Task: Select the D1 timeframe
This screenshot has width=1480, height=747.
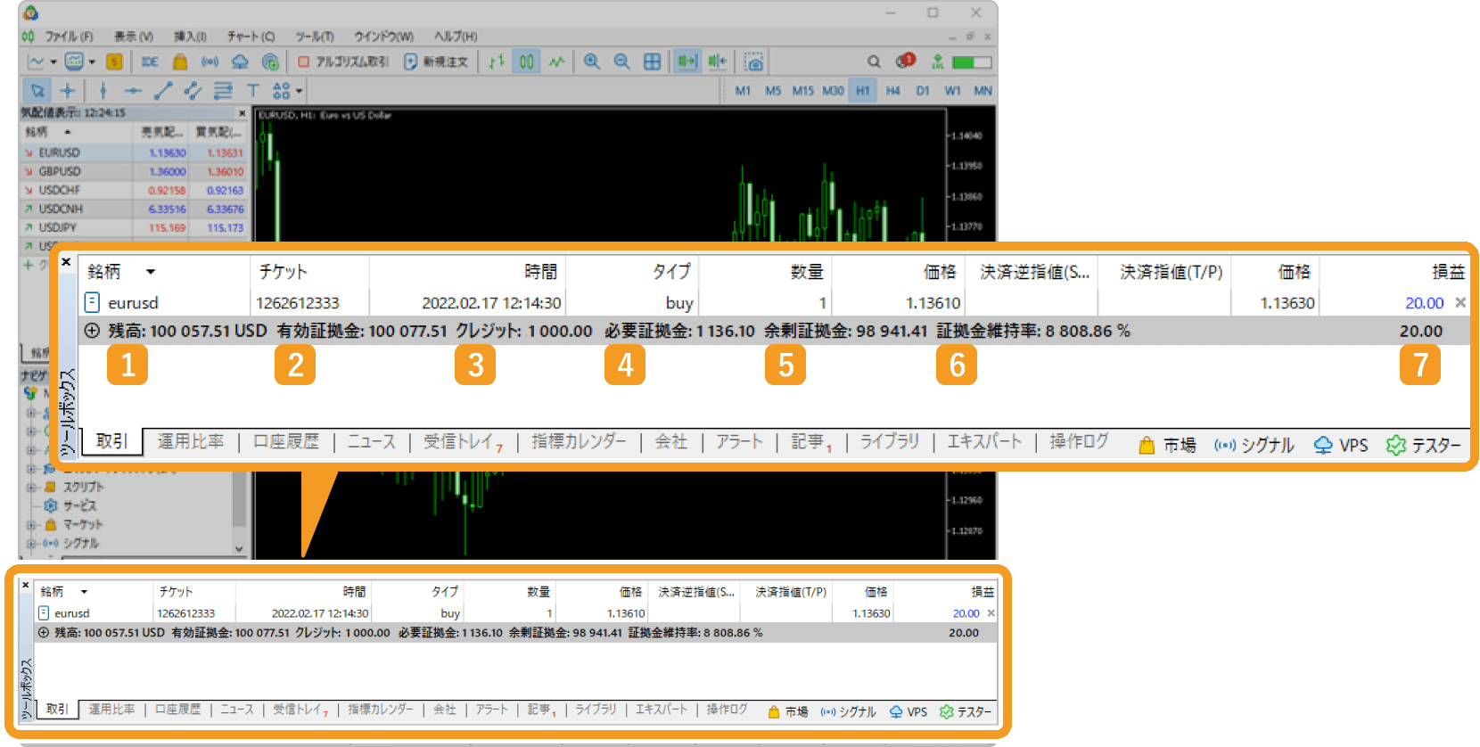Action: (x=923, y=90)
